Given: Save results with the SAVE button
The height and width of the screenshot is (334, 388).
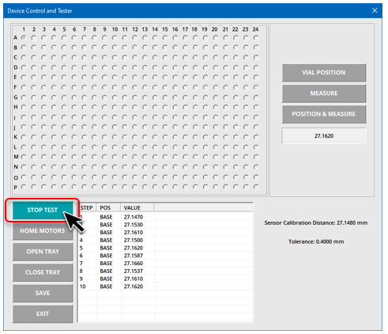Looking at the screenshot, I should coord(43,293).
